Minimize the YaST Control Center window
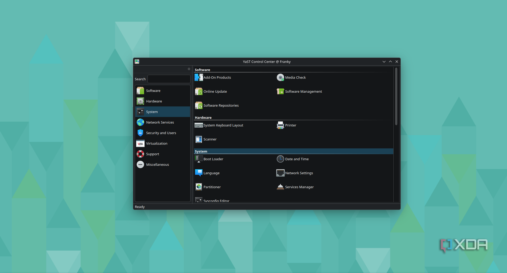Viewport: 507px width, 273px height. 384,62
